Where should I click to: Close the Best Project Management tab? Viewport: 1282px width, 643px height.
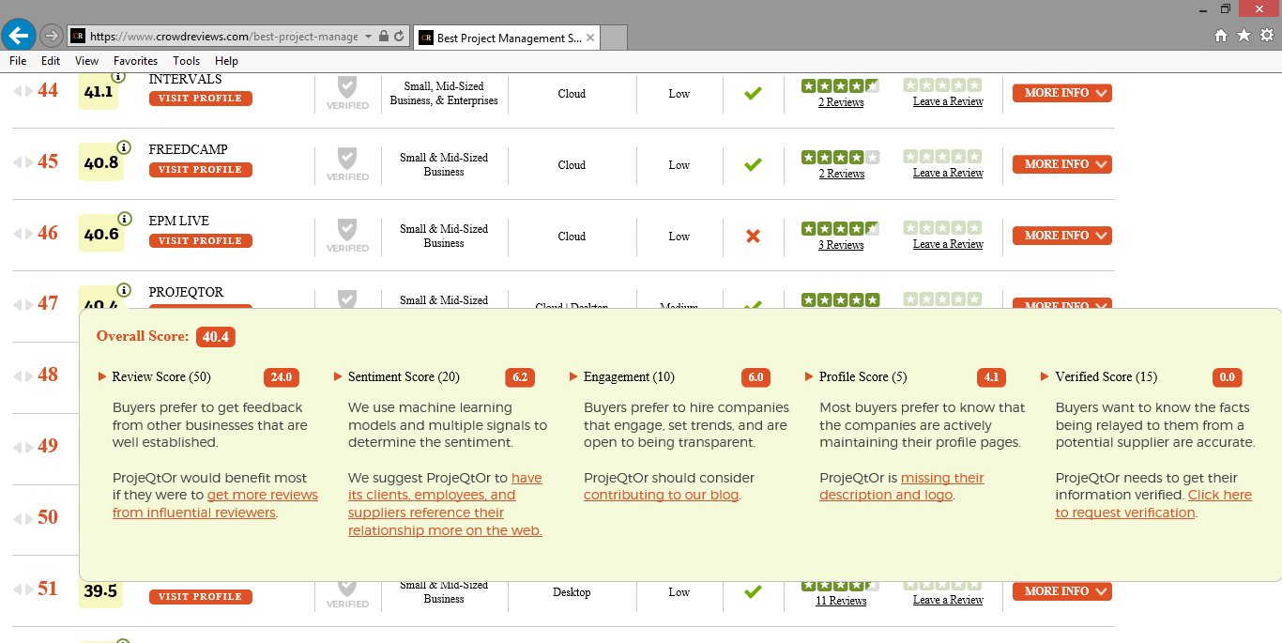click(590, 38)
